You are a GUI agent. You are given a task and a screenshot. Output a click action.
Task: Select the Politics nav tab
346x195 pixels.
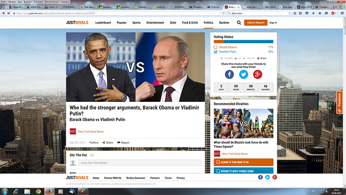pyautogui.click(x=208, y=23)
